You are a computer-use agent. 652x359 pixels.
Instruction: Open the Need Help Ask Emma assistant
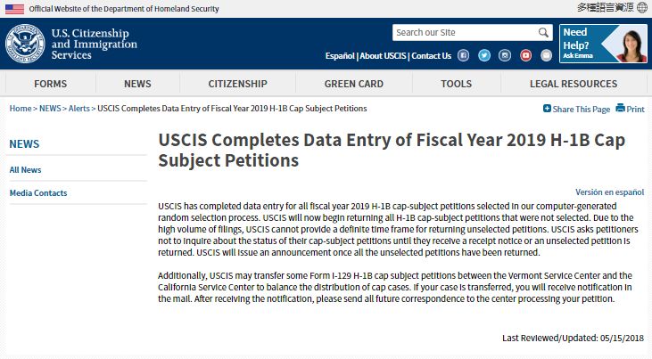603,44
